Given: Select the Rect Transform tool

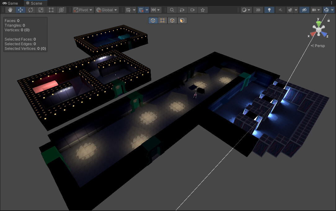Looking at the screenshot, I should pyautogui.click(x=51, y=10).
